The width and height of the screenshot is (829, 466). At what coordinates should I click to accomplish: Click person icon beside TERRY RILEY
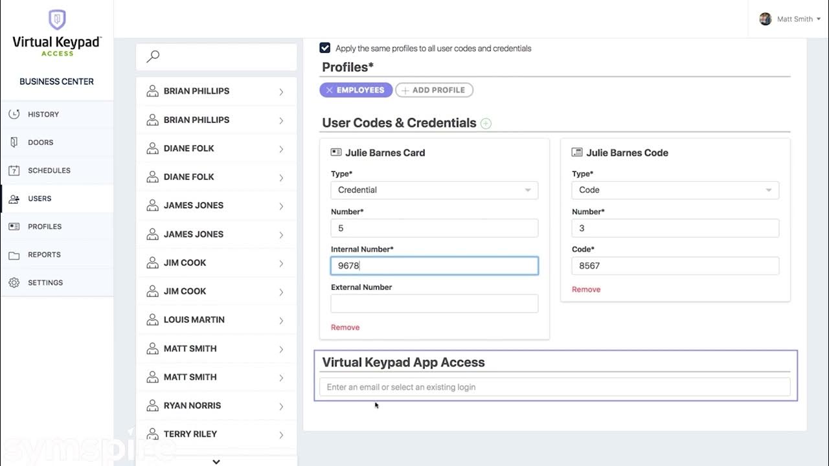pos(152,434)
